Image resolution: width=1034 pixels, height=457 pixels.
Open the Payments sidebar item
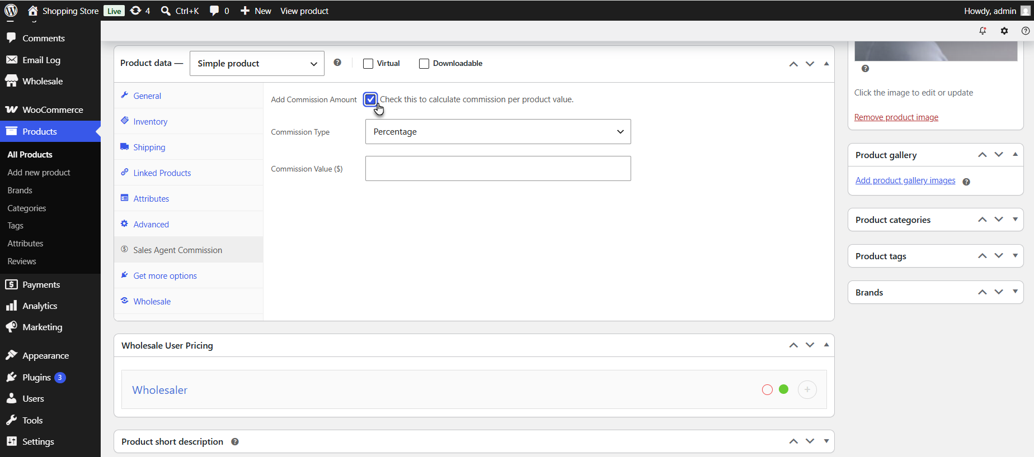click(x=50, y=284)
